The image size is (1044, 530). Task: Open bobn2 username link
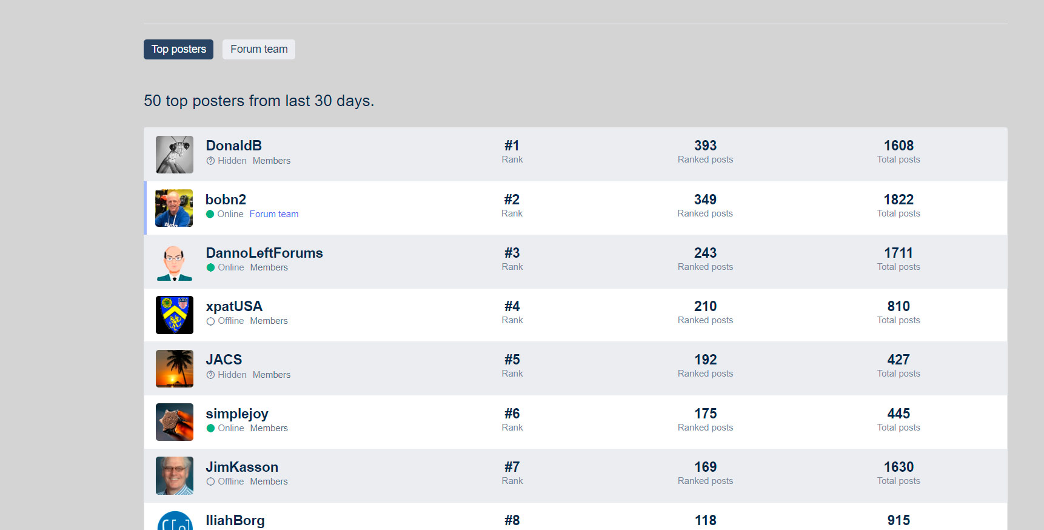[x=226, y=200]
